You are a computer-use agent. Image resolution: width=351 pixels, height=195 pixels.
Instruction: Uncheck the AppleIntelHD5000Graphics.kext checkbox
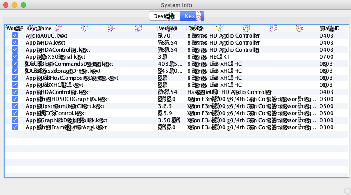tap(15, 99)
